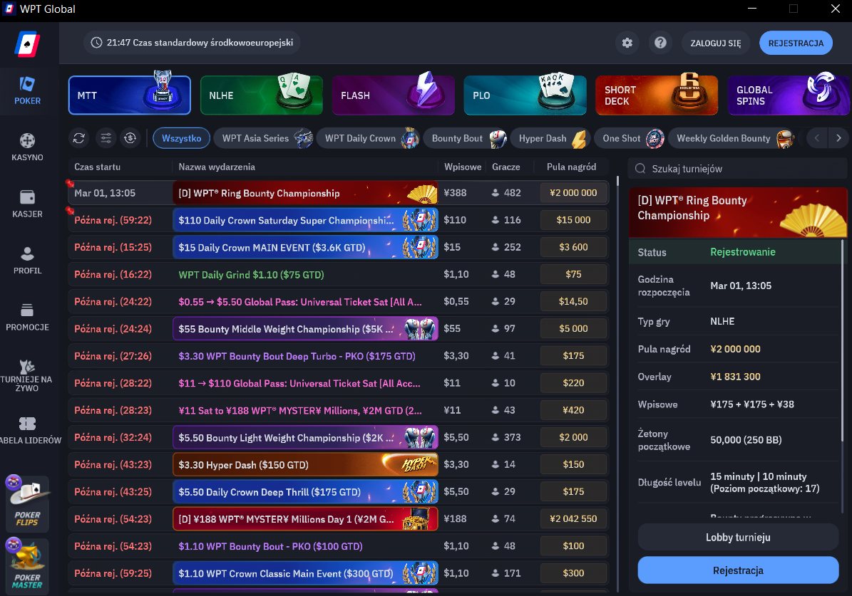Select the FLASH game type tile
The image size is (852, 596).
[394, 95]
